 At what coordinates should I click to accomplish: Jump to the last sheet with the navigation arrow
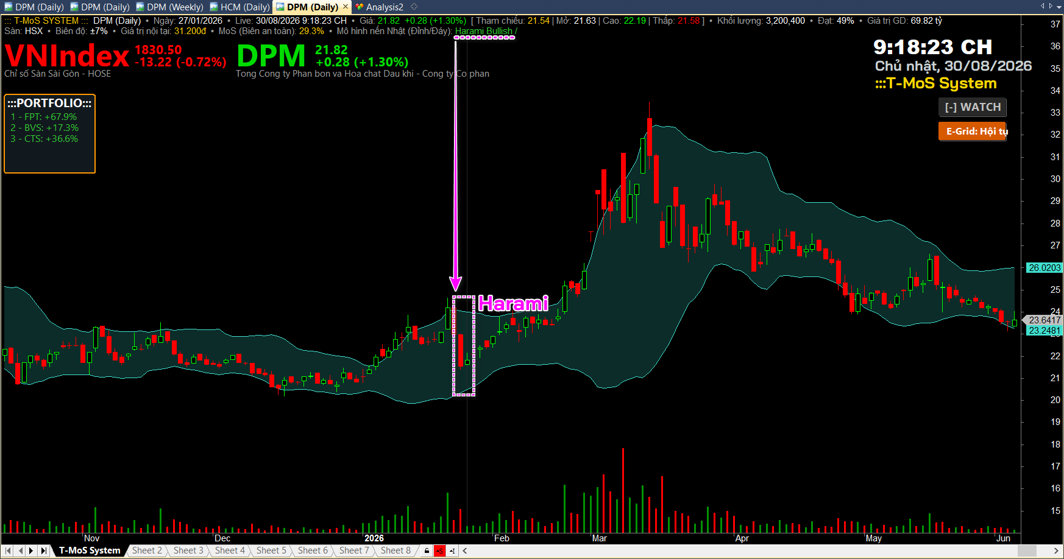(43, 550)
